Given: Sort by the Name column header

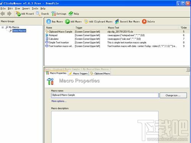Looking at the screenshot, I should 59,27.
